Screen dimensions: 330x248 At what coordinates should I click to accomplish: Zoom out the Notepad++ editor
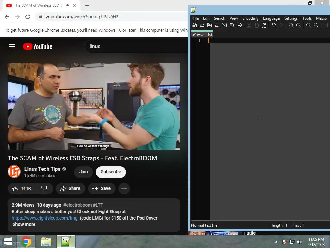click(x=316, y=25)
